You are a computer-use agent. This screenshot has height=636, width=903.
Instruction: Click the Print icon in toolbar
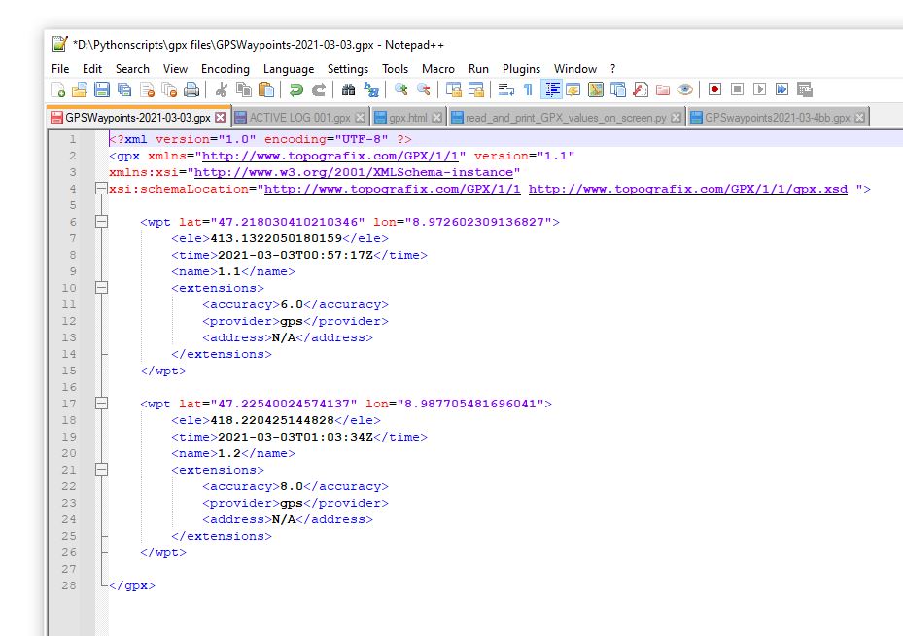tap(191, 89)
